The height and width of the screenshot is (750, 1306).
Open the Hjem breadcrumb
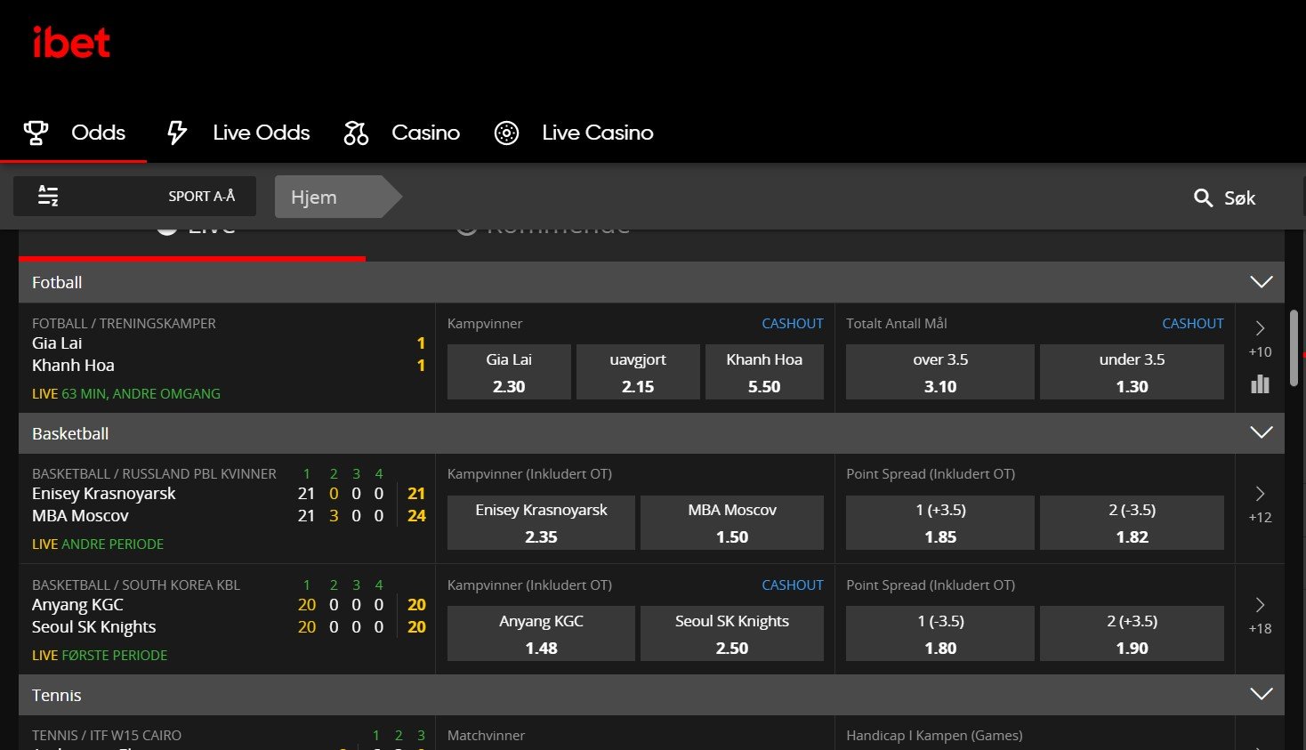[313, 197]
